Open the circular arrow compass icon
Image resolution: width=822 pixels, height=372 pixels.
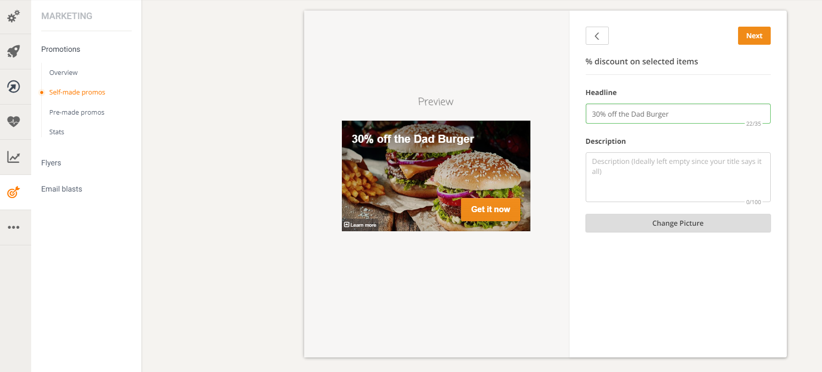pyautogui.click(x=14, y=86)
